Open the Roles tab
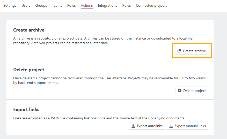 coord(71,5)
